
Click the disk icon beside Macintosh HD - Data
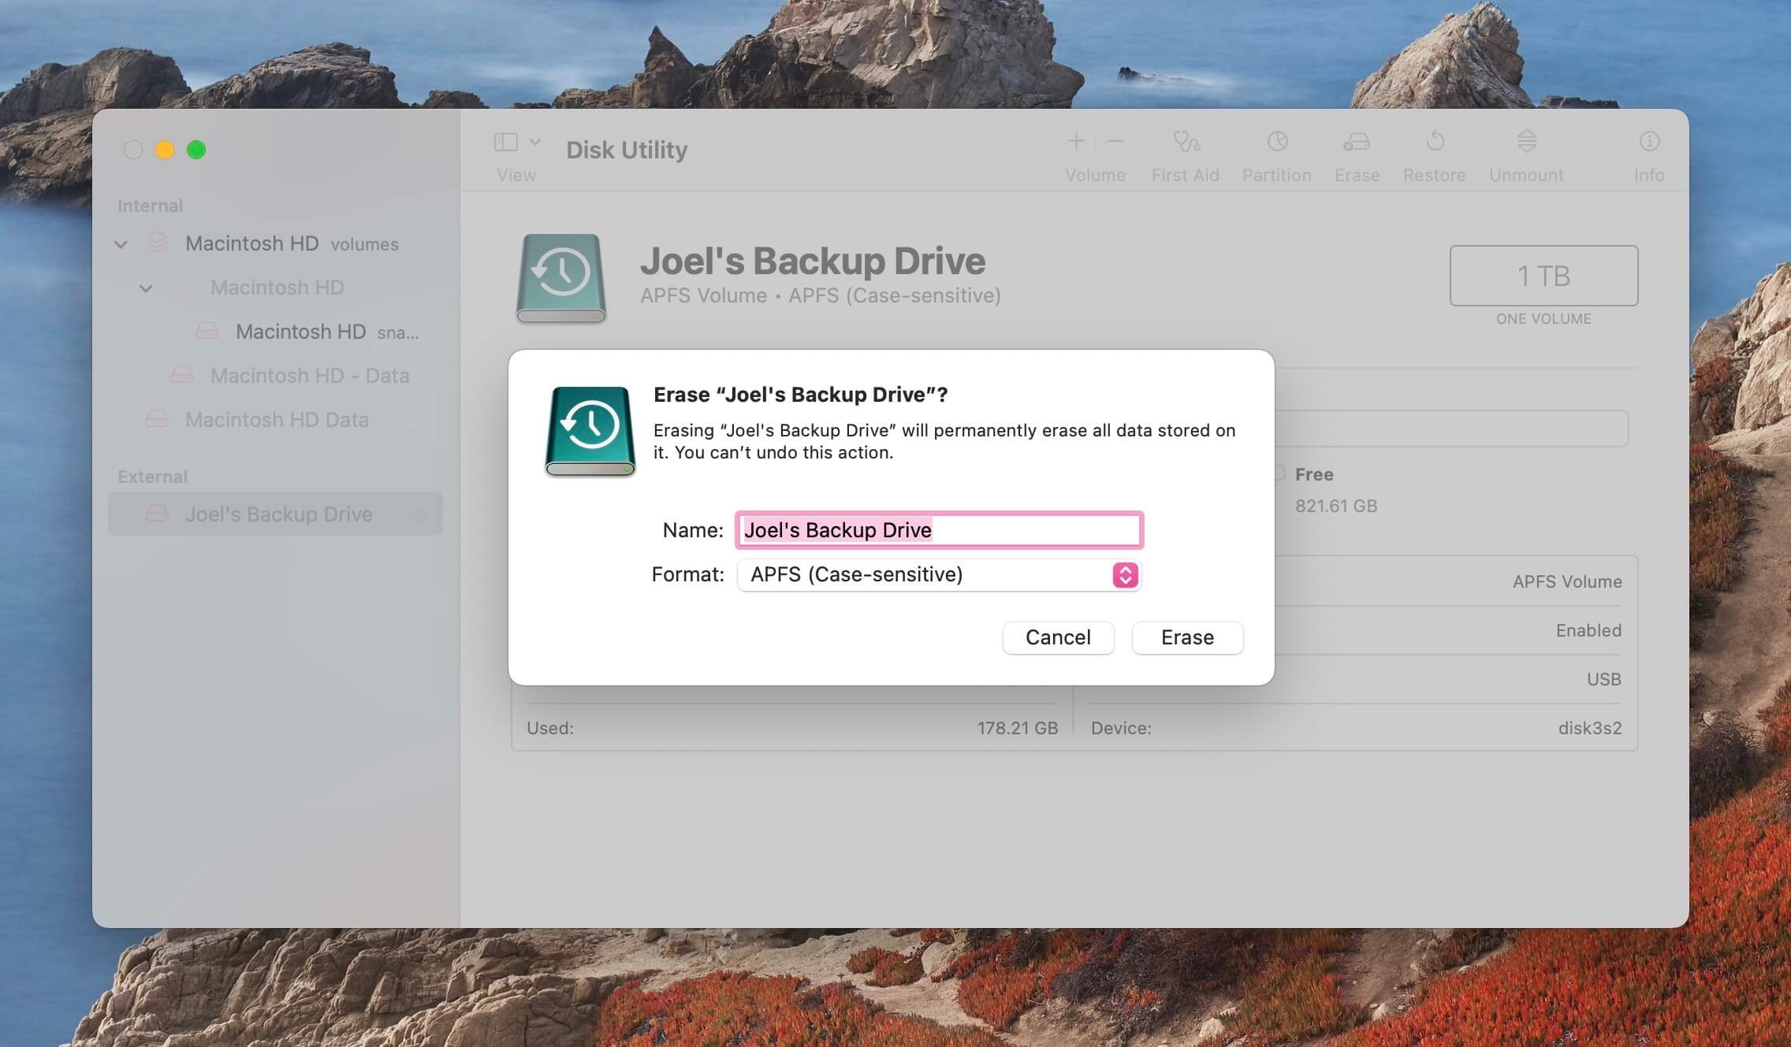point(182,375)
